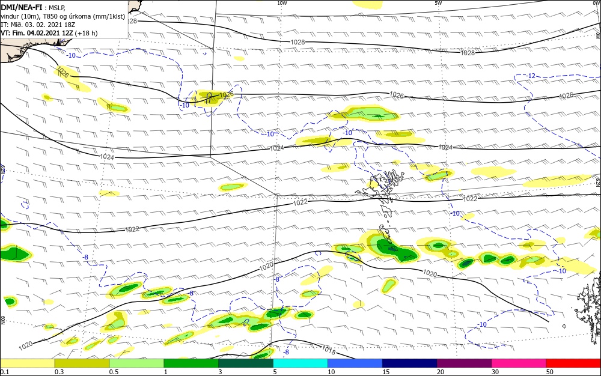This screenshot has width=601, height=376.
Task: Select the pink 30–50 legend swatch
Action: pos(519,363)
